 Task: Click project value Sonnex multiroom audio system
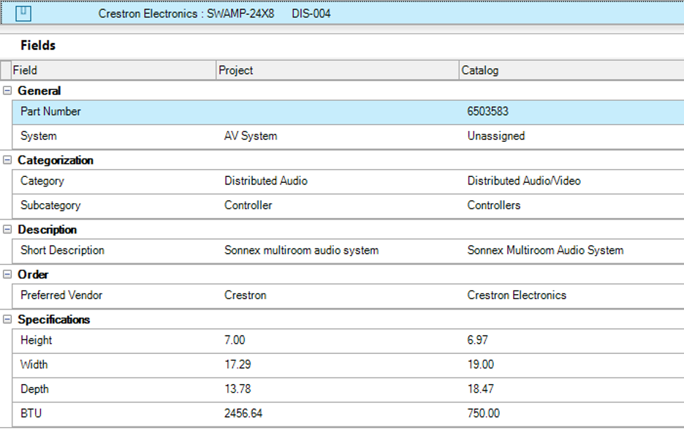301,251
